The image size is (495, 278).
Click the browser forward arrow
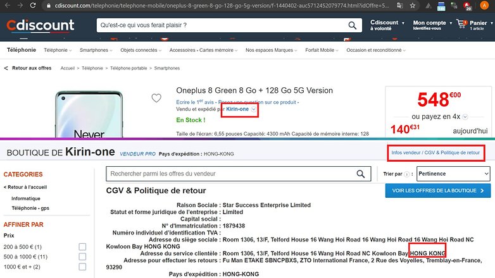20,5
